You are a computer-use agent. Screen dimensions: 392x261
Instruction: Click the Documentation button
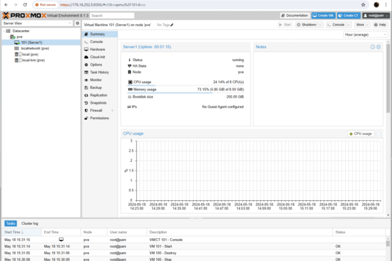tap(295, 15)
